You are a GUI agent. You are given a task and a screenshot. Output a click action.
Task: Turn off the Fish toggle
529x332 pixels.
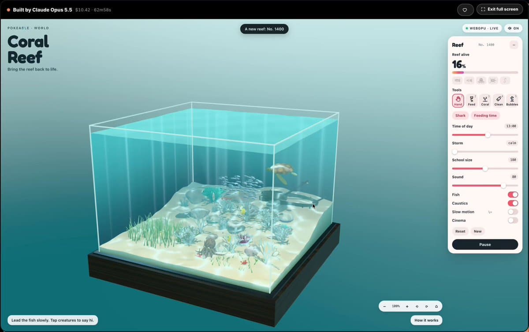pos(513,194)
